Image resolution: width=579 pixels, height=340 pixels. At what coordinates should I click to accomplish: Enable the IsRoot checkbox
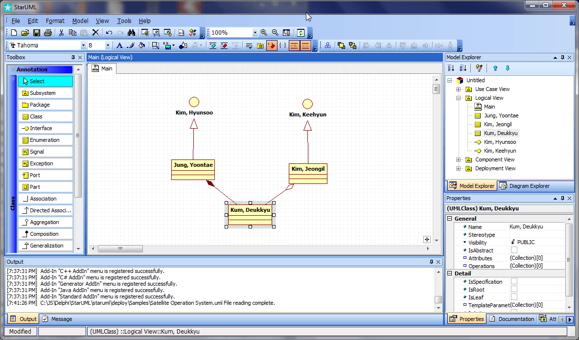pyautogui.click(x=514, y=289)
